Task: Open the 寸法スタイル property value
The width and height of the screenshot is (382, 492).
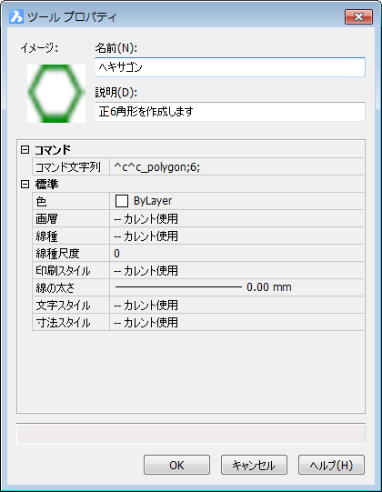Action: [x=236, y=322]
